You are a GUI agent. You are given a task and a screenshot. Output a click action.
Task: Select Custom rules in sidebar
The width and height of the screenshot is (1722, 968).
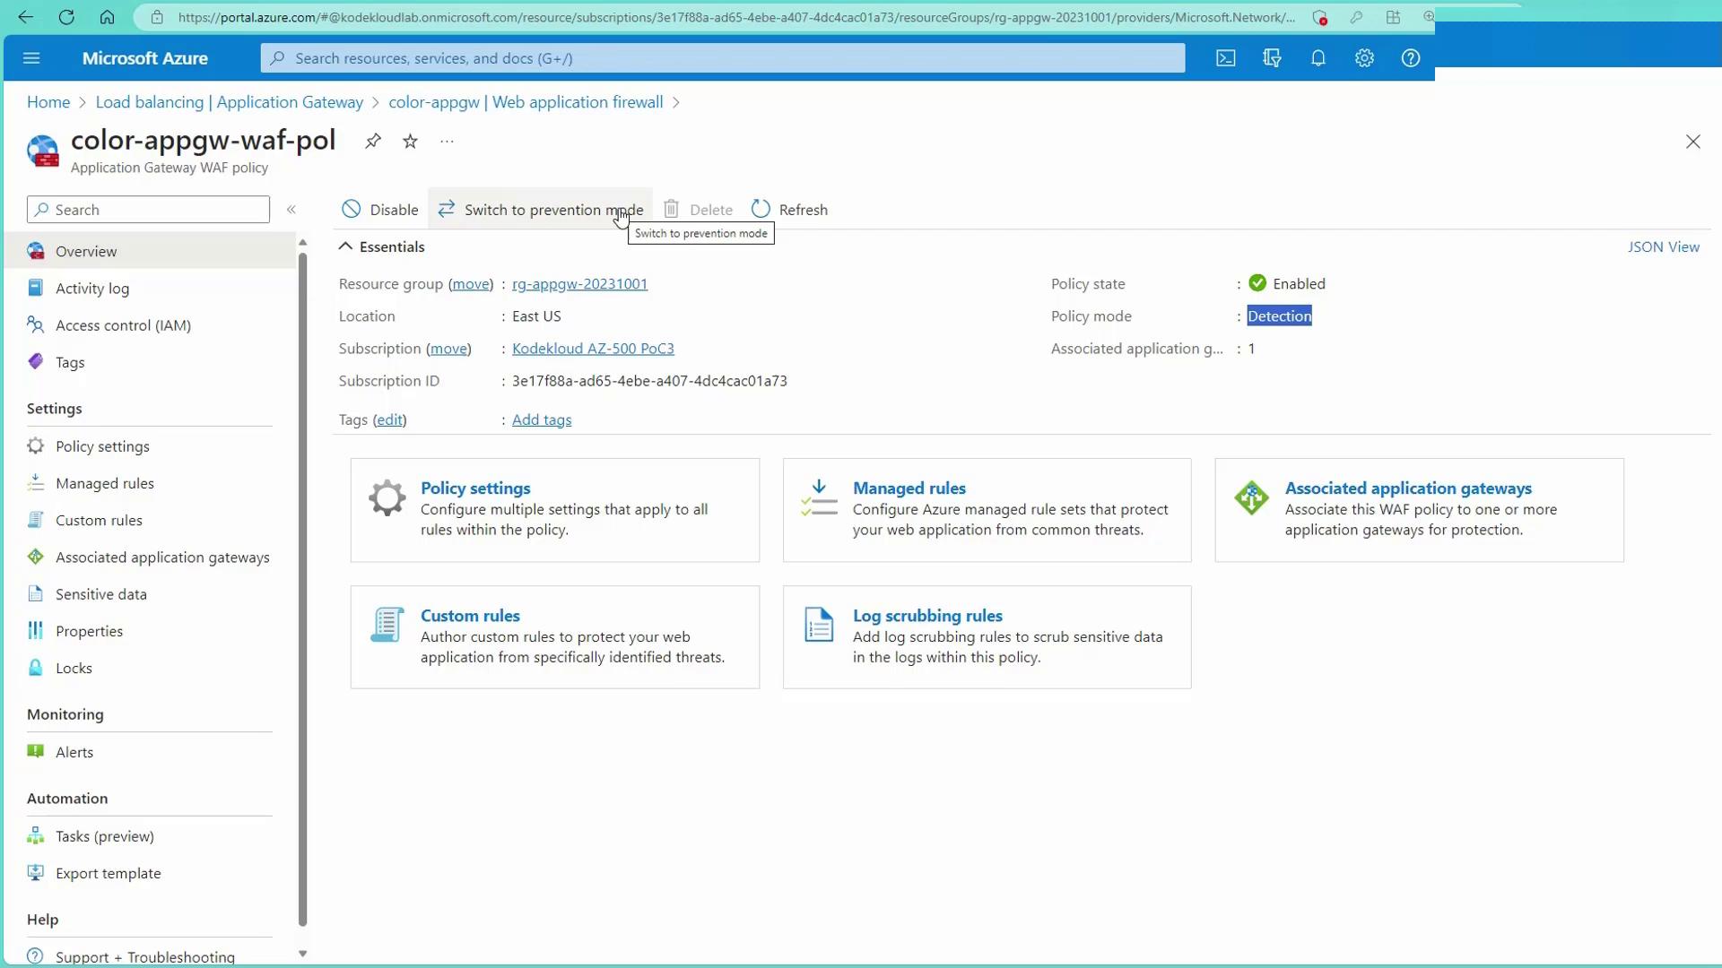99,520
